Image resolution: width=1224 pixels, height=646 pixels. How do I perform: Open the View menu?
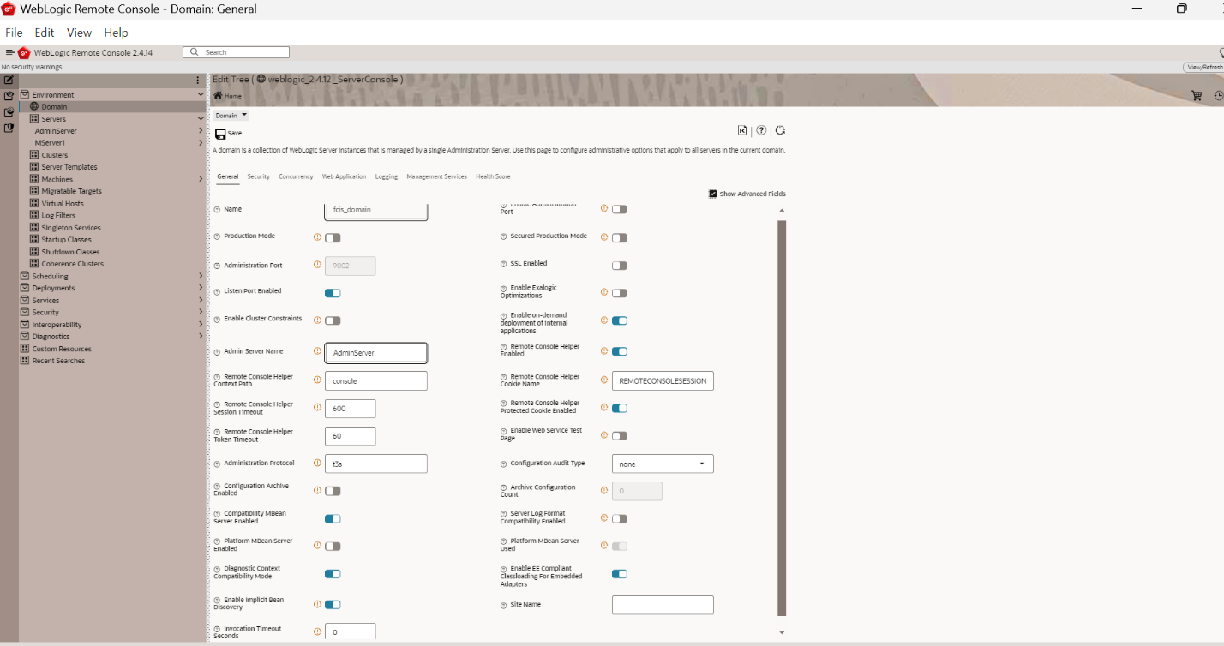(x=79, y=33)
